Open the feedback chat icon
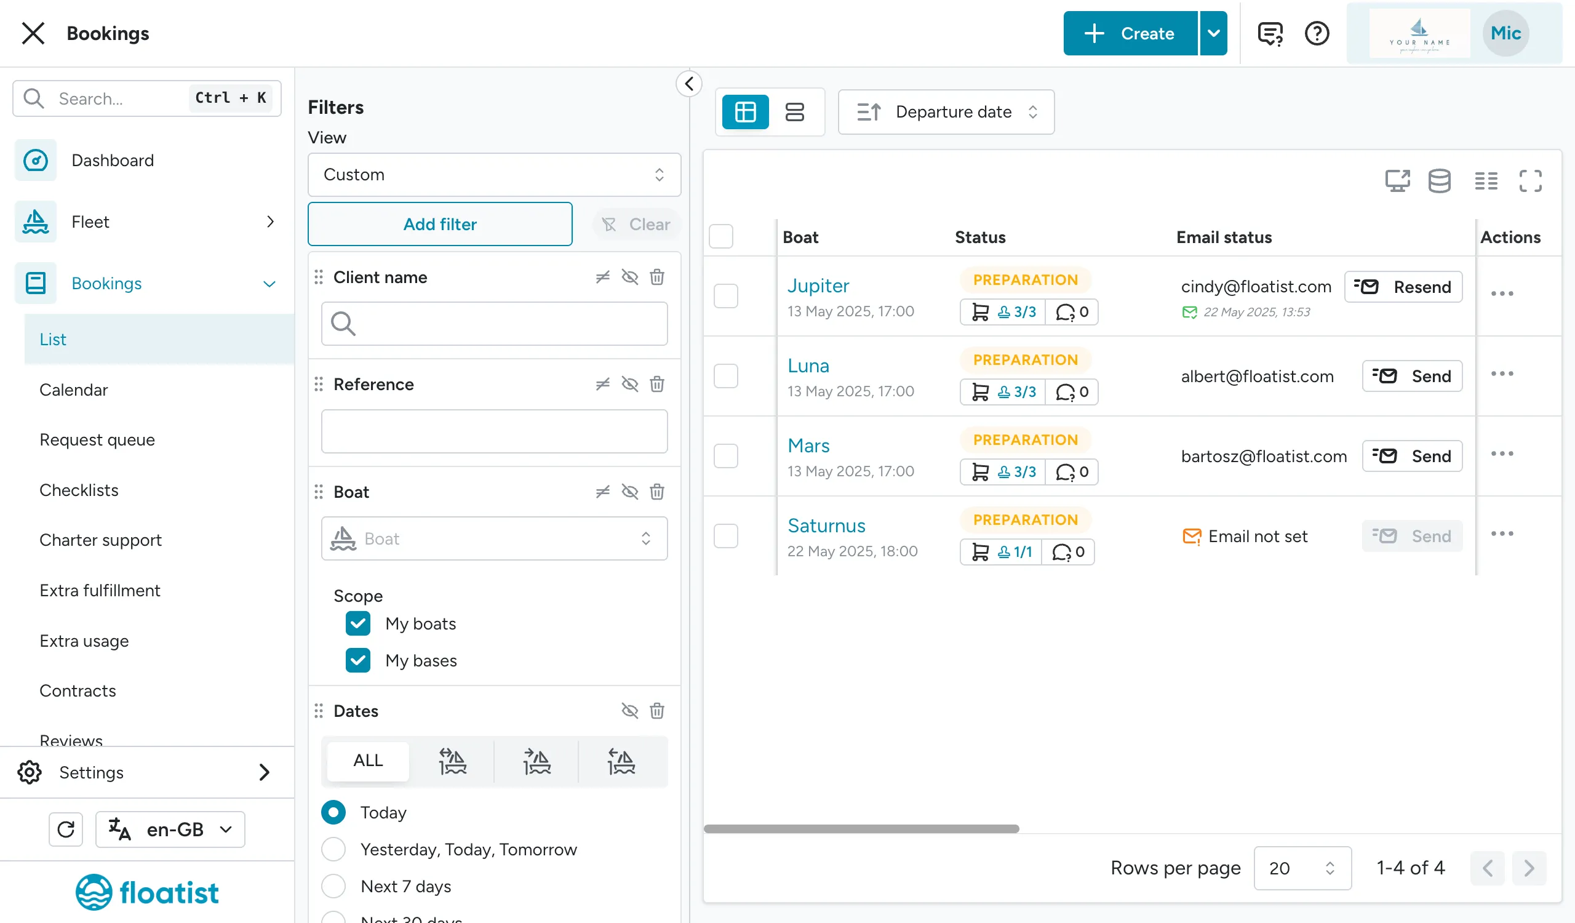 (1270, 33)
